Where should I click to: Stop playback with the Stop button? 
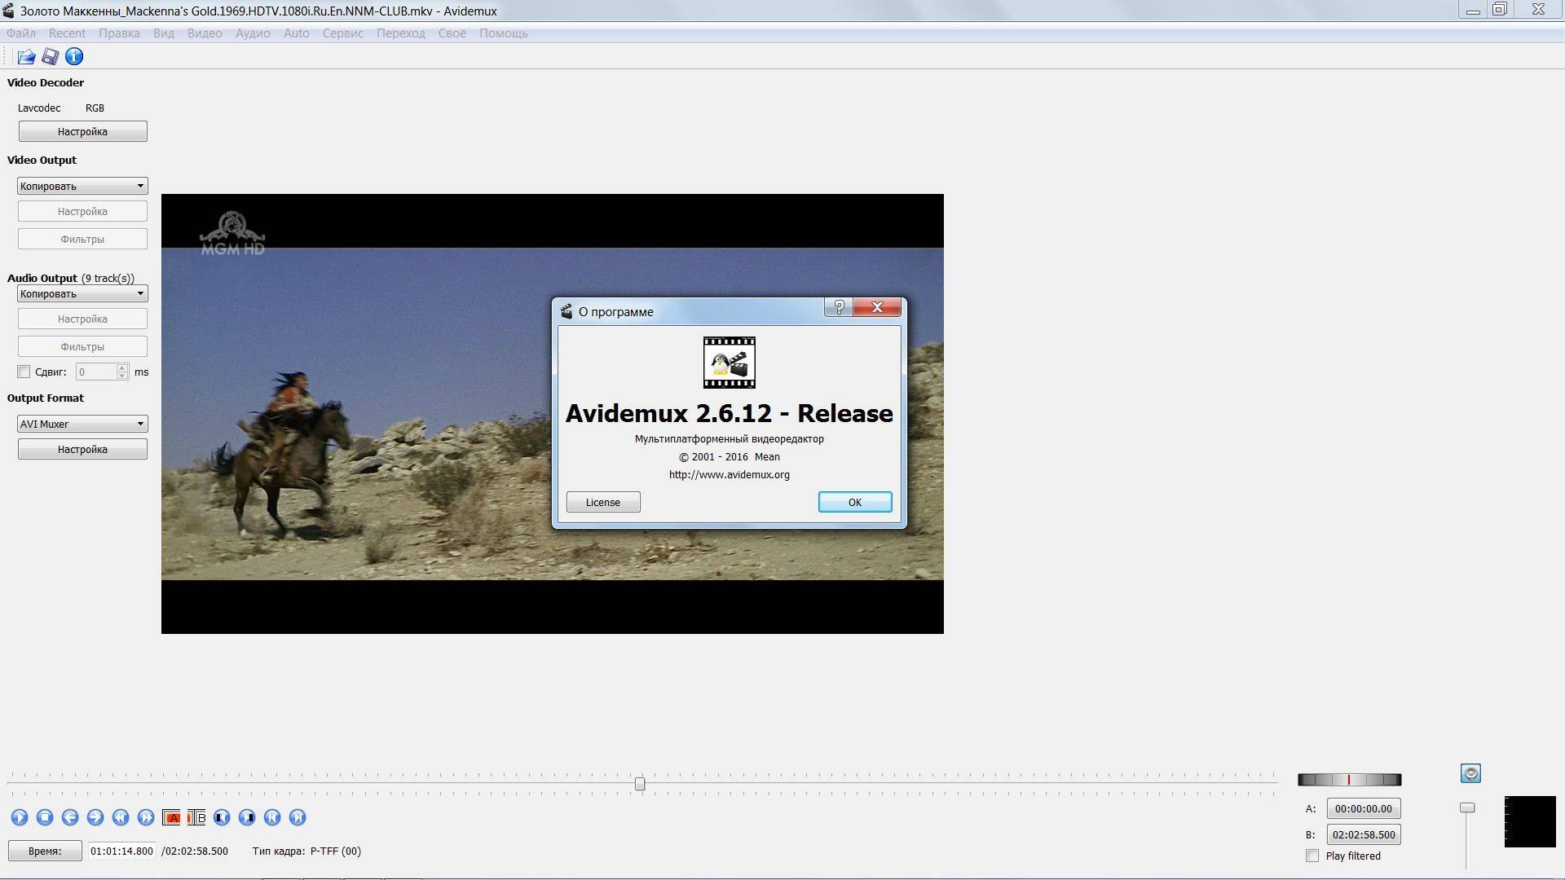point(45,817)
